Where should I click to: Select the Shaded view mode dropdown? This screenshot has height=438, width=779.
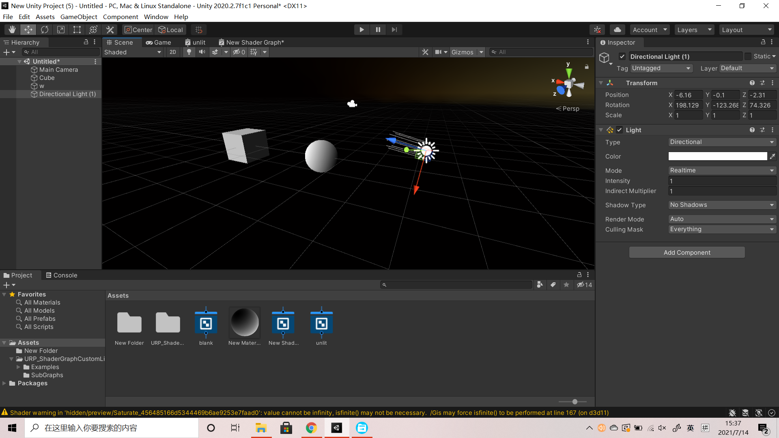[x=132, y=52]
